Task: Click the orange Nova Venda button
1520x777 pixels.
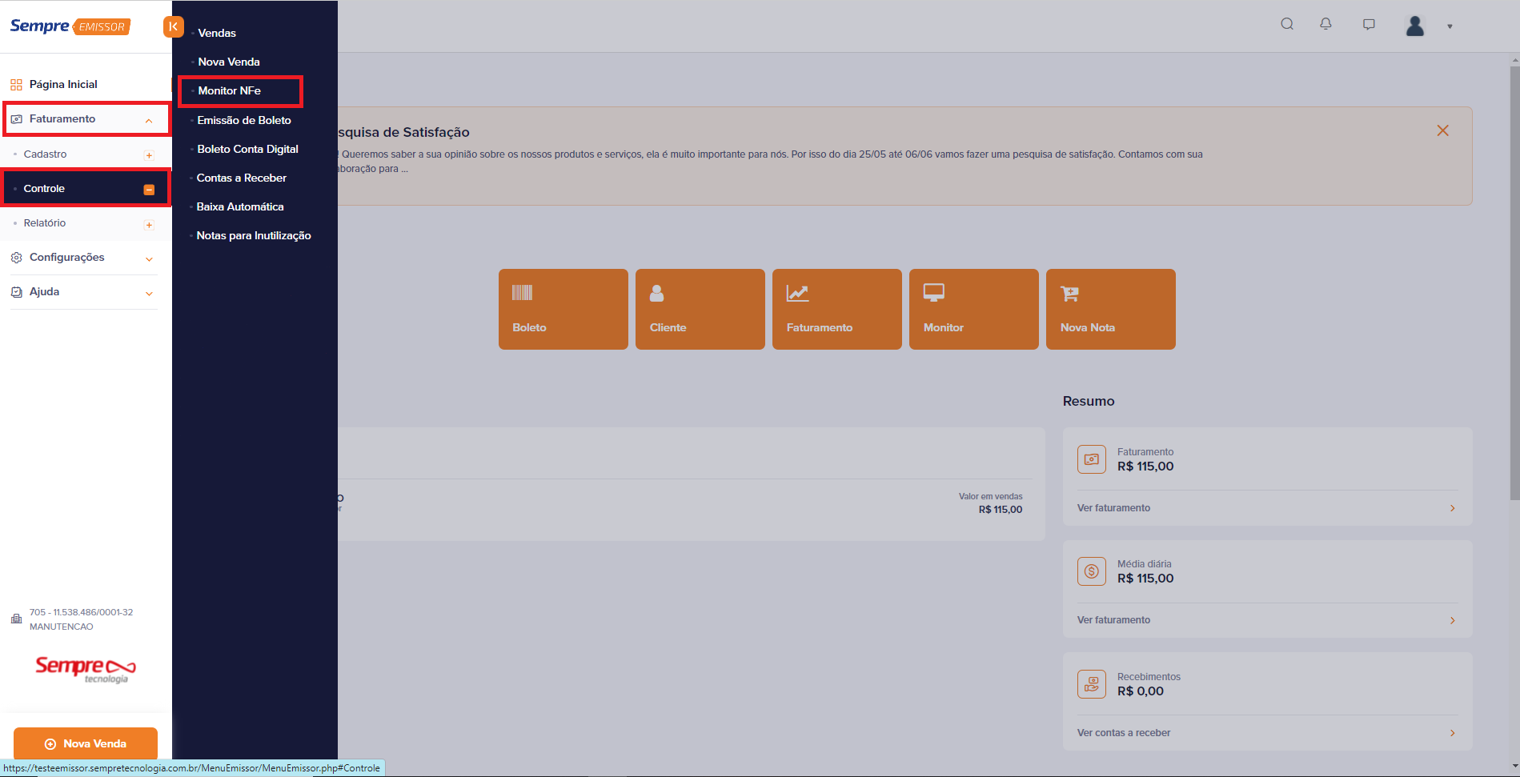Action: (86, 743)
